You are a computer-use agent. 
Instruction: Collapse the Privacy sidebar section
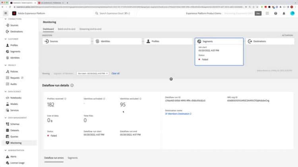click(x=6, y=65)
